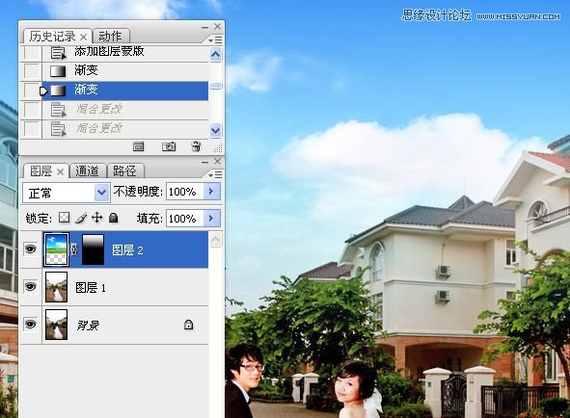Screen dimensions: 570x418
Task: Click history brush source marker beside selected 渐变
Action: [x=43, y=91]
